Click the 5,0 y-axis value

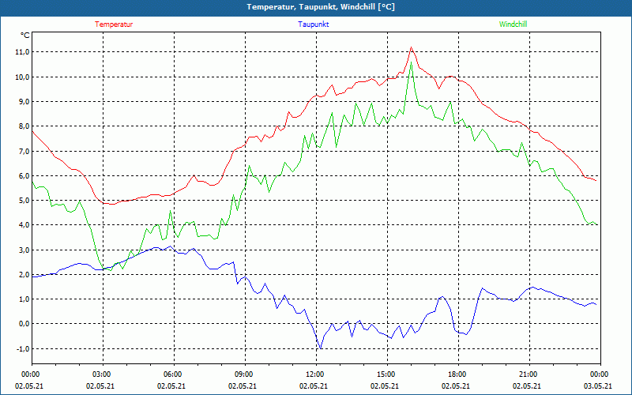point(23,201)
